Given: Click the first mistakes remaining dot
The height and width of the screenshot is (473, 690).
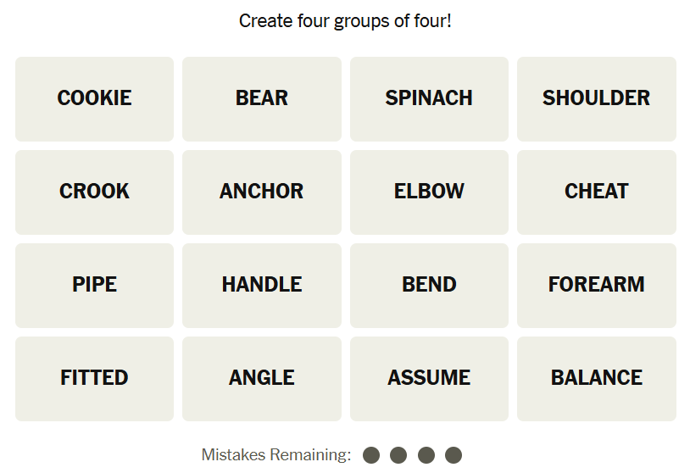Looking at the screenshot, I should [x=370, y=455].
